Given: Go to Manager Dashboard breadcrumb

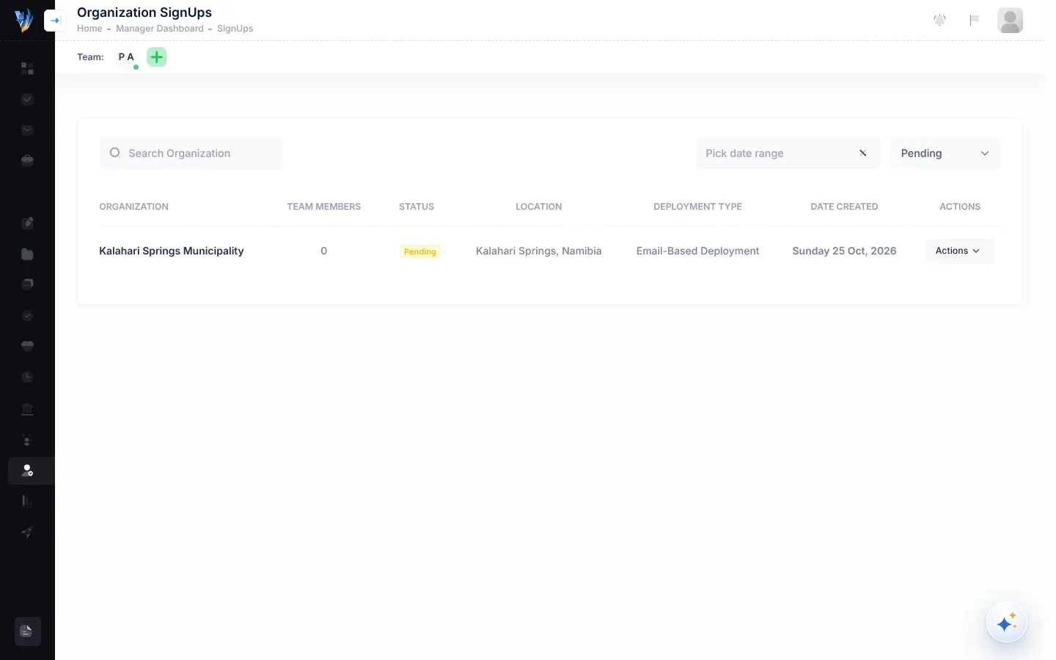Looking at the screenshot, I should click(x=160, y=29).
